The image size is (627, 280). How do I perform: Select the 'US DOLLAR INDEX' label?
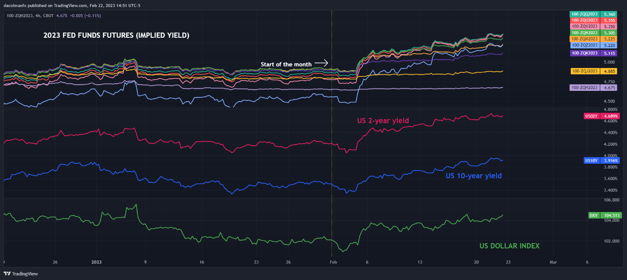pos(509,246)
